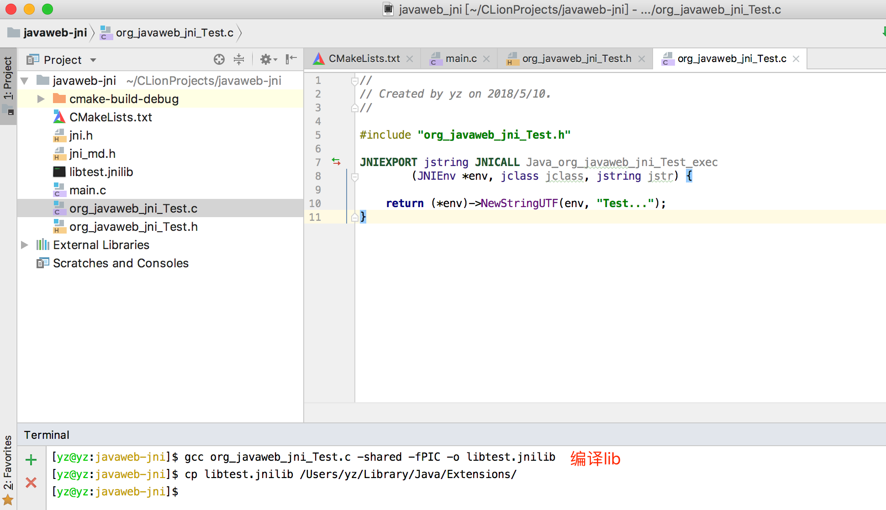Click the locate/scroll from source target icon
Viewport: 886px width, 510px height.
pos(219,59)
